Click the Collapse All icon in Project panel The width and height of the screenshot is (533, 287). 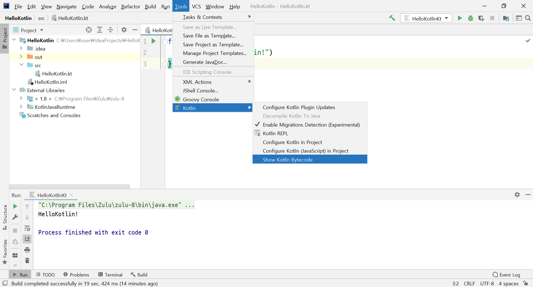[x=110, y=30]
